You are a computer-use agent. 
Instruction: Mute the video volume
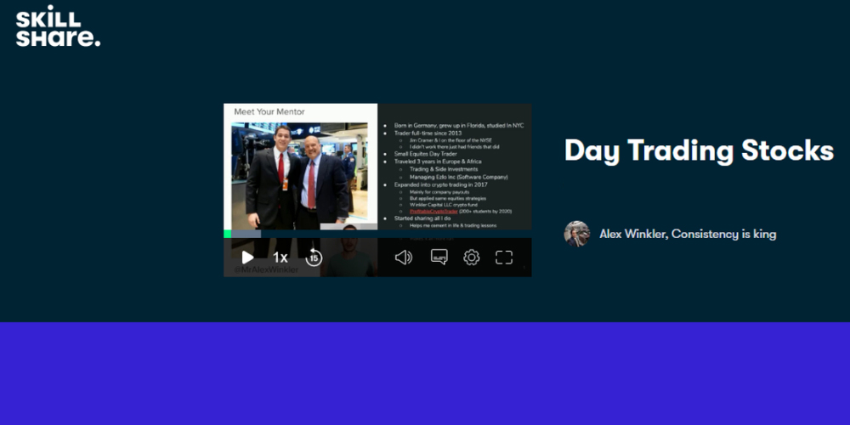coord(403,258)
